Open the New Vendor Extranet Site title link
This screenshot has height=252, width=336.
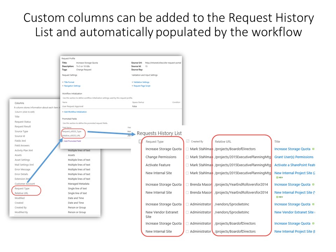coord(294,212)
